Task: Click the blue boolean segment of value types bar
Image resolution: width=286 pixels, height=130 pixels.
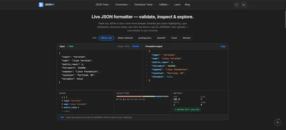Action: tap(159, 97)
